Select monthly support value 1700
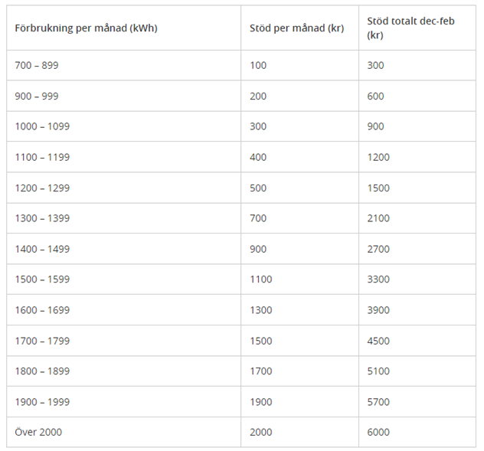The width and height of the screenshot is (484, 451). tap(261, 371)
